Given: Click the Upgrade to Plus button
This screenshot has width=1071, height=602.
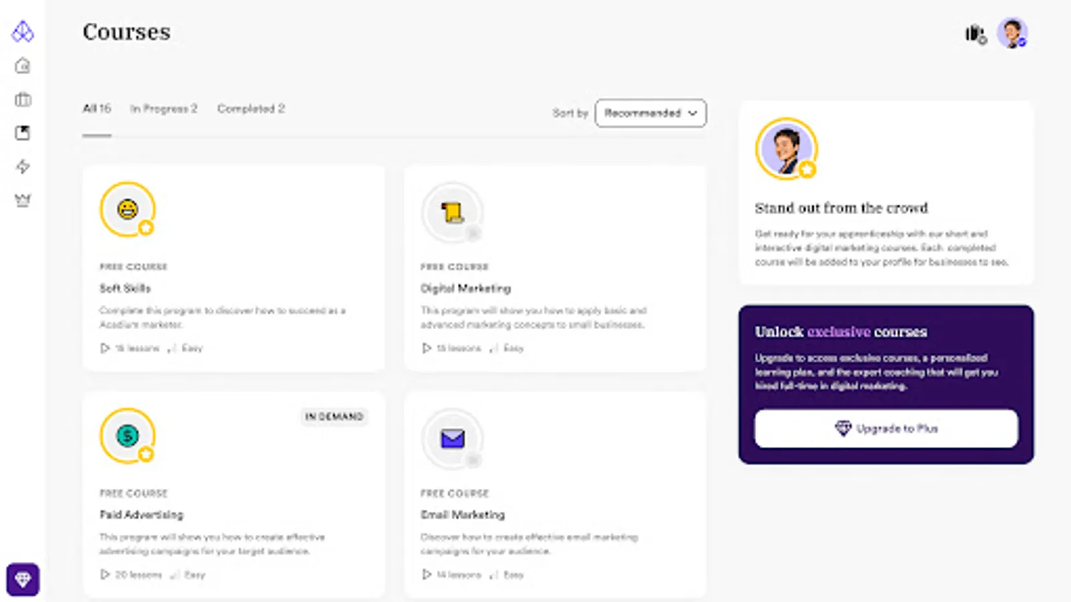Looking at the screenshot, I should [886, 428].
